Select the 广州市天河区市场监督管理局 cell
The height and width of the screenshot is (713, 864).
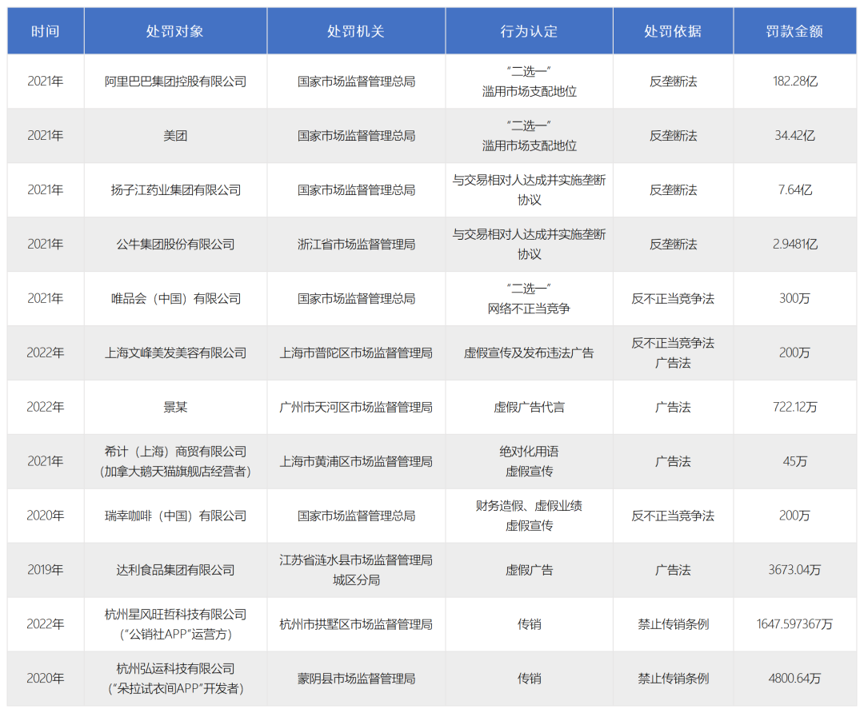356,407
